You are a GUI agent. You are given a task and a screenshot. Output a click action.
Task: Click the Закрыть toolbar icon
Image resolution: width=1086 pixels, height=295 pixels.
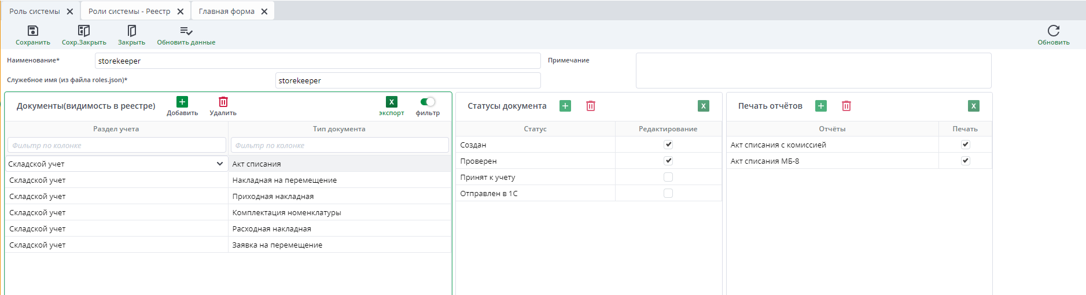pyautogui.click(x=131, y=31)
